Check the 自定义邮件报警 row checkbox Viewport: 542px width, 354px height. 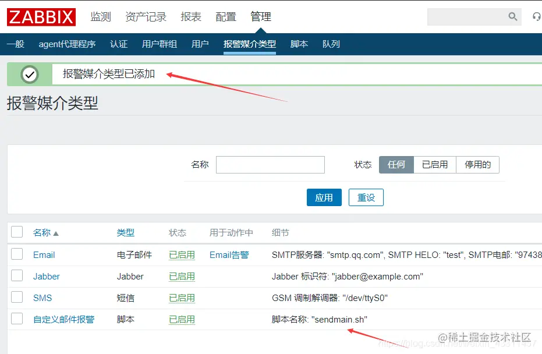pos(17,318)
